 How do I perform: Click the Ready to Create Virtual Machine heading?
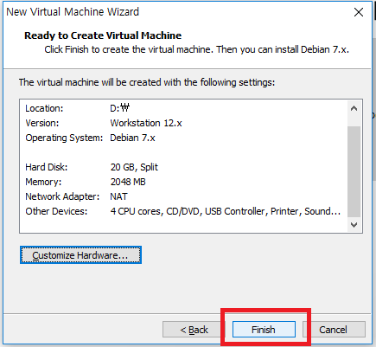coord(103,35)
